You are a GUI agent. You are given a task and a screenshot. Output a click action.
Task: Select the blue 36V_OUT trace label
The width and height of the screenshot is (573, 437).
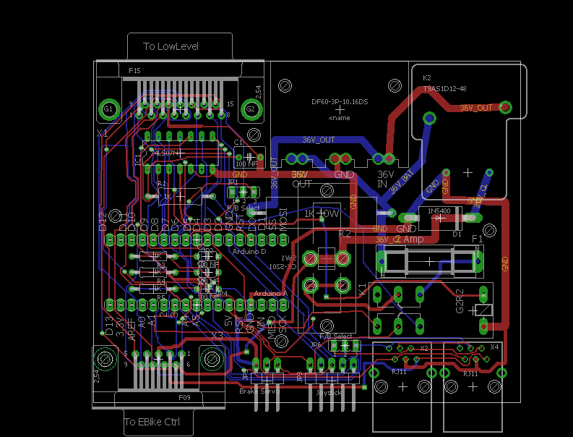pos(318,140)
